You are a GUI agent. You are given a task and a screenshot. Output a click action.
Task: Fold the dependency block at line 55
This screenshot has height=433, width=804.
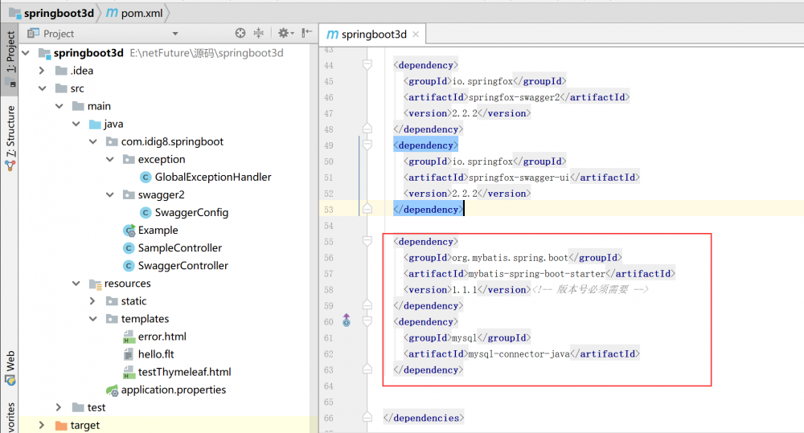pos(367,241)
